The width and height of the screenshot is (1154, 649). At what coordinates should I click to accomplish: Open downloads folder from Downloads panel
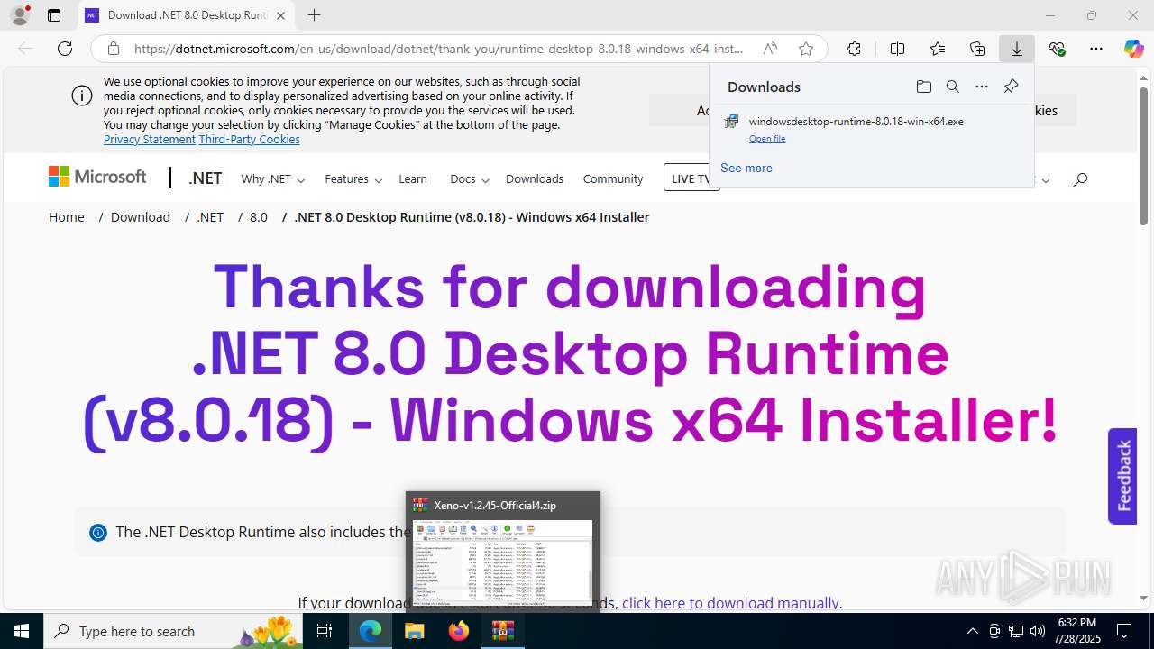923,87
